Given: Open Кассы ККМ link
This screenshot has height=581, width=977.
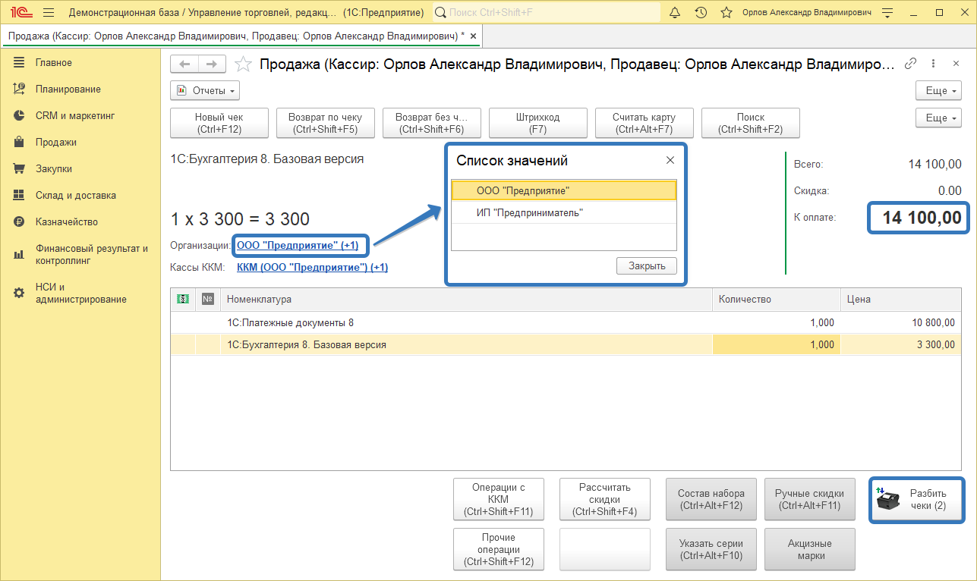Looking at the screenshot, I should (312, 267).
